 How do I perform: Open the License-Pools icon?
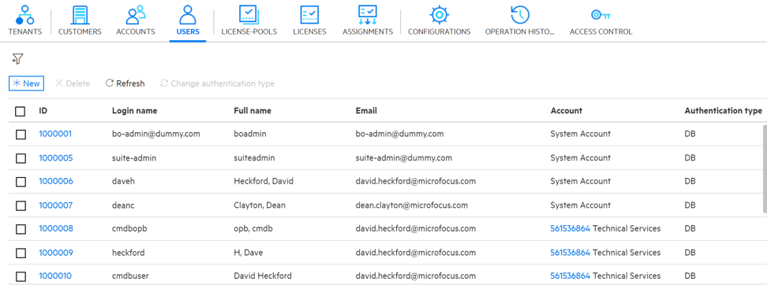click(x=249, y=14)
